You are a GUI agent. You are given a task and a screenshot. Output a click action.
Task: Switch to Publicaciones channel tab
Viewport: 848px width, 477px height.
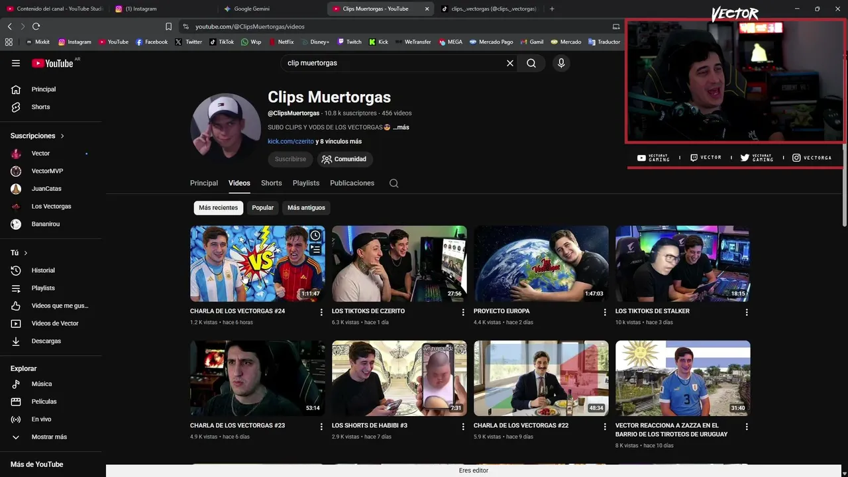352,184
